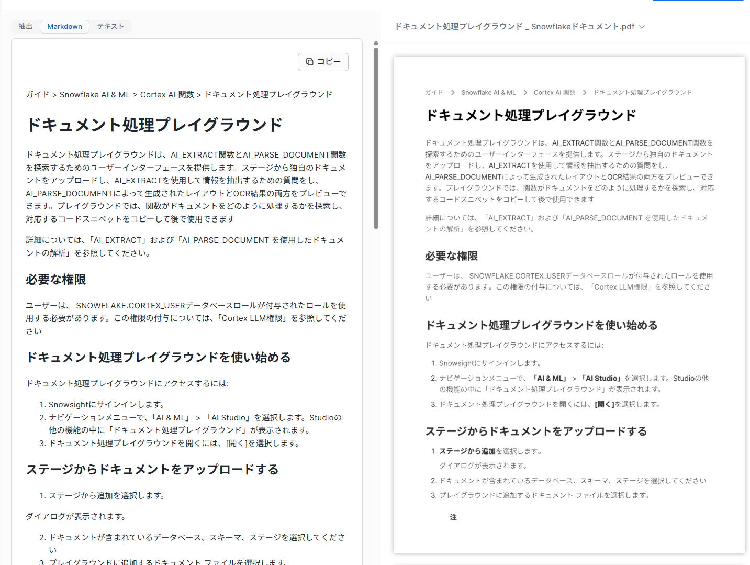
Task: Click ステージからドキュメントをアップロードする heading in PDF preview
Action: coord(536,431)
